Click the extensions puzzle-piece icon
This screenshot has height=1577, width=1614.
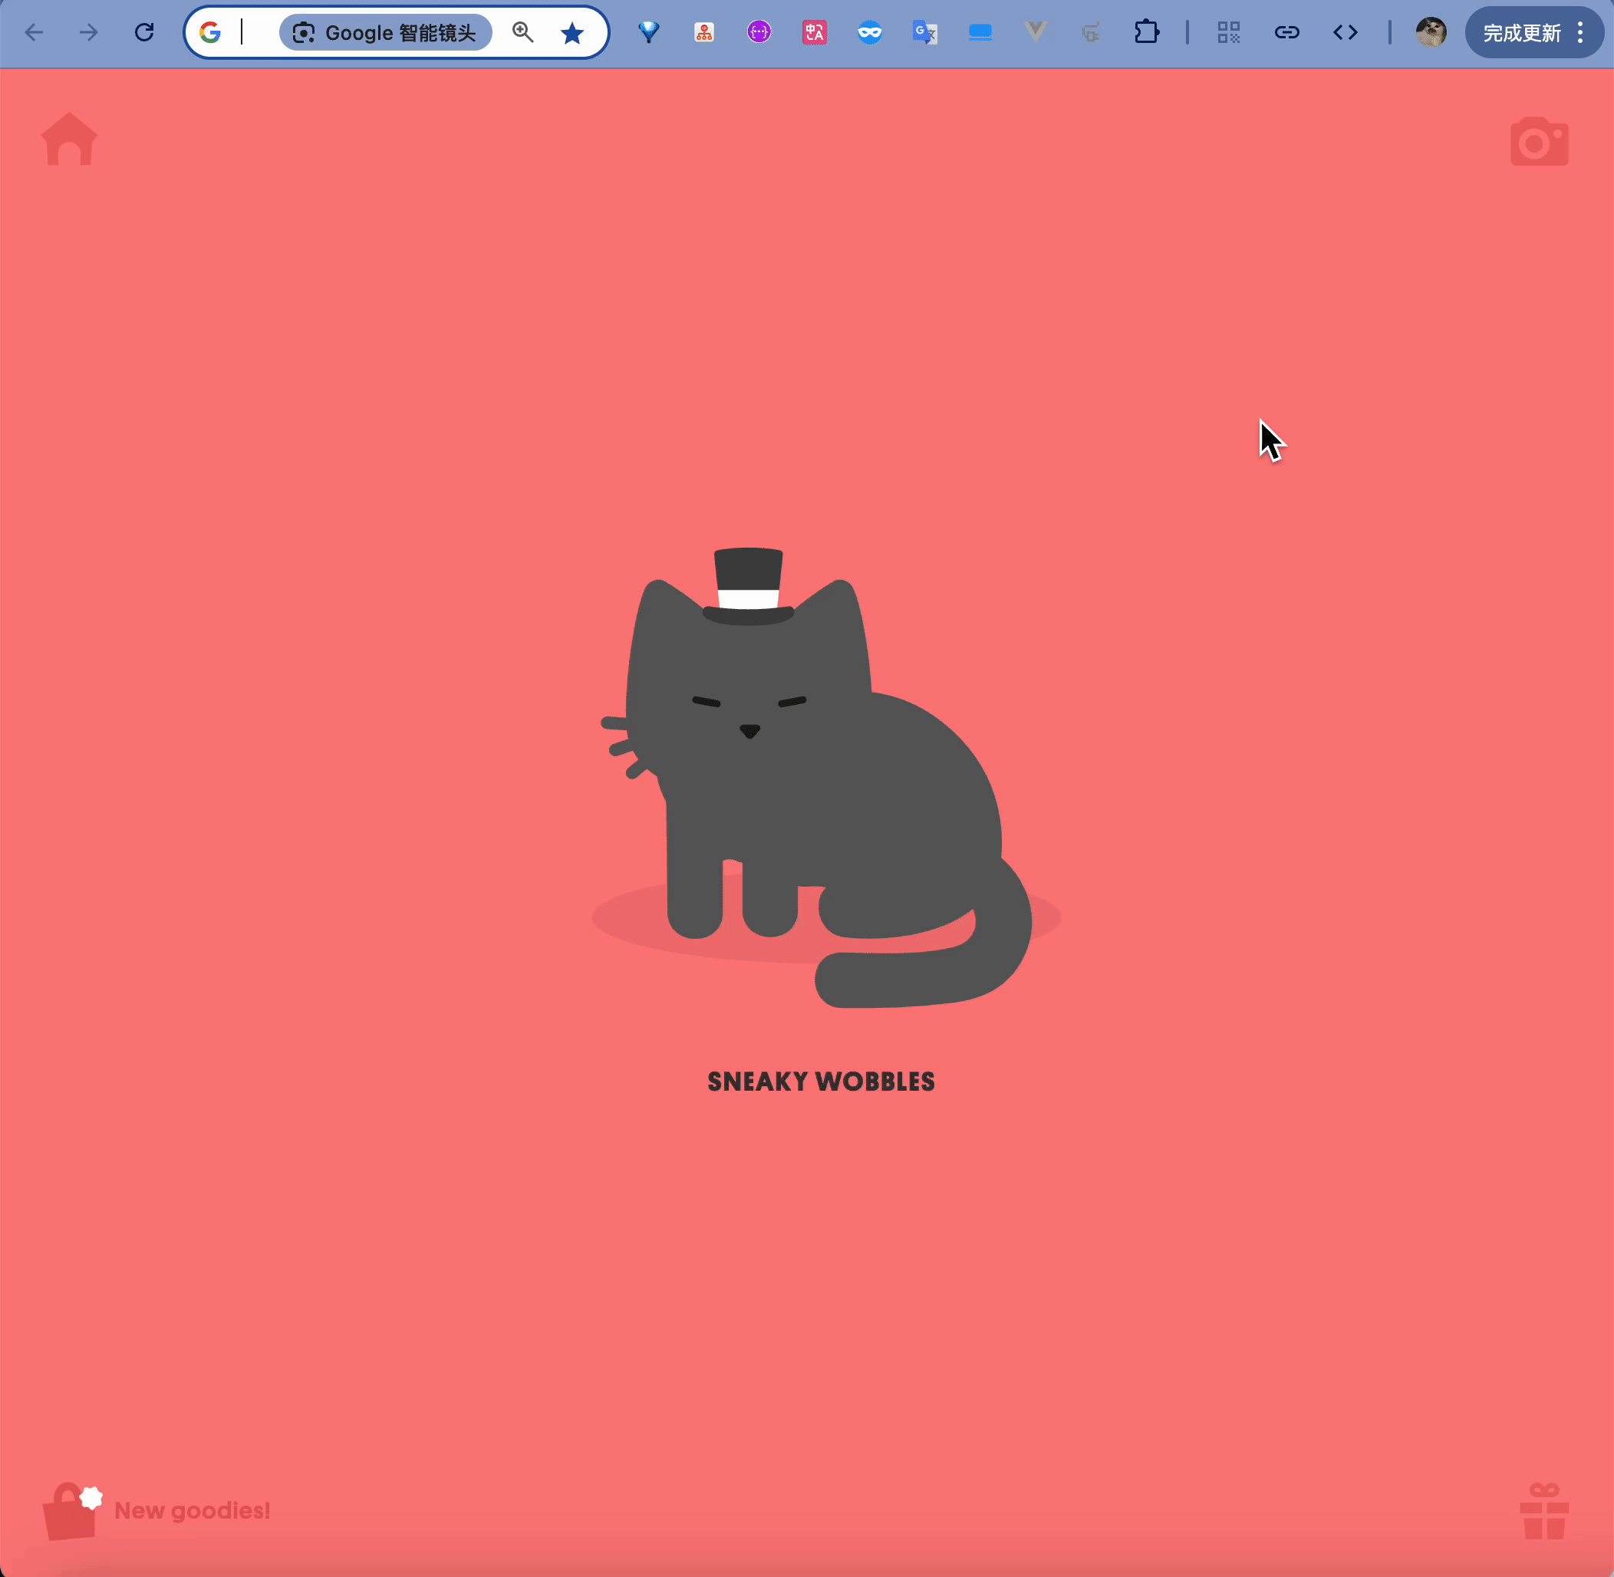[x=1148, y=32]
